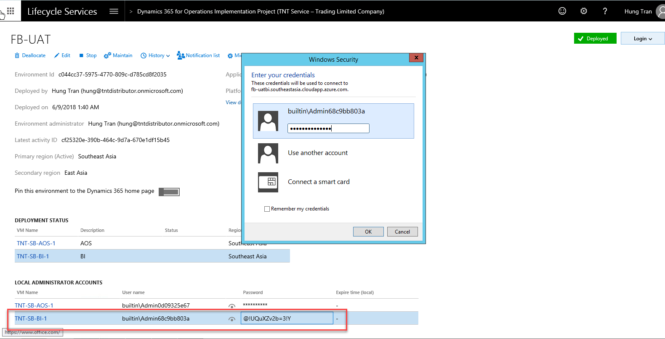Screen dimensions: 665x339
Task: Click the smart card icon
Action: click(268, 182)
